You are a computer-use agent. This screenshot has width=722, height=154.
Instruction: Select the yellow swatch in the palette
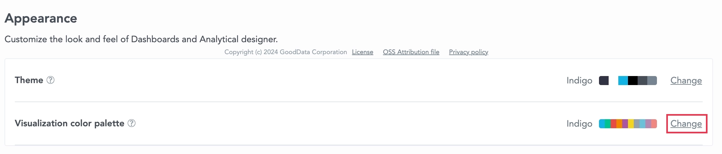(x=631, y=124)
